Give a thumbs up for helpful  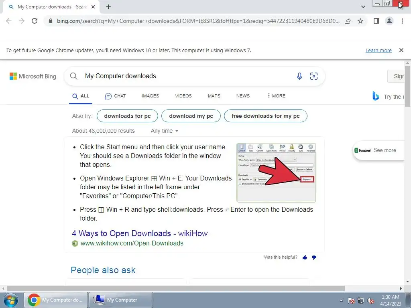(305, 257)
